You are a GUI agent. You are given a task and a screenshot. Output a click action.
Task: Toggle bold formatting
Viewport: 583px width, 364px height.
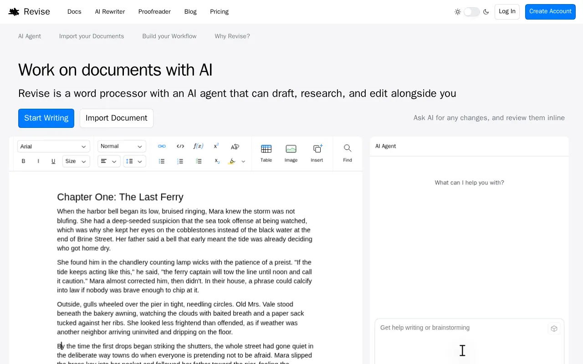[x=24, y=161]
